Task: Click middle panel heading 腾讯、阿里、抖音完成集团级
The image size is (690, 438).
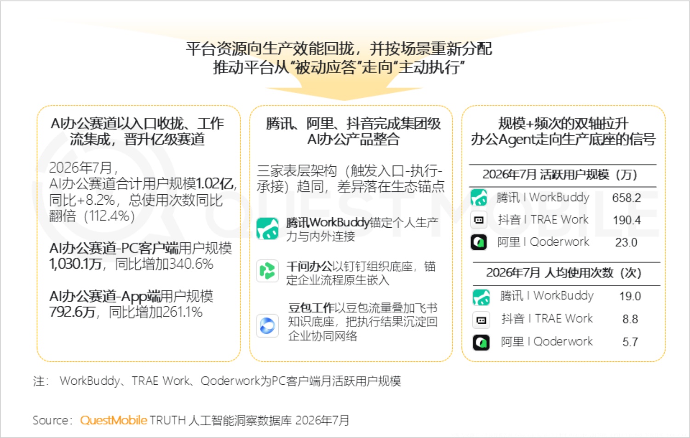Action: pos(353,131)
